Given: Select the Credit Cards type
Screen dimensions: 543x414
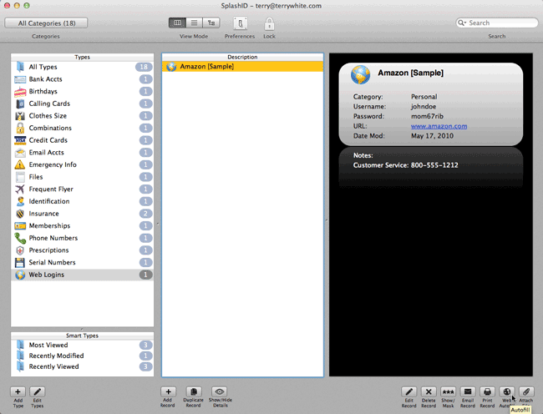Looking at the screenshot, I should click(83, 140).
